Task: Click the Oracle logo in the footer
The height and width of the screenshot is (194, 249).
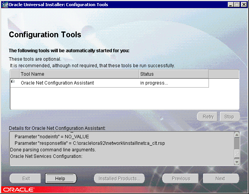Action: [x=18, y=190]
